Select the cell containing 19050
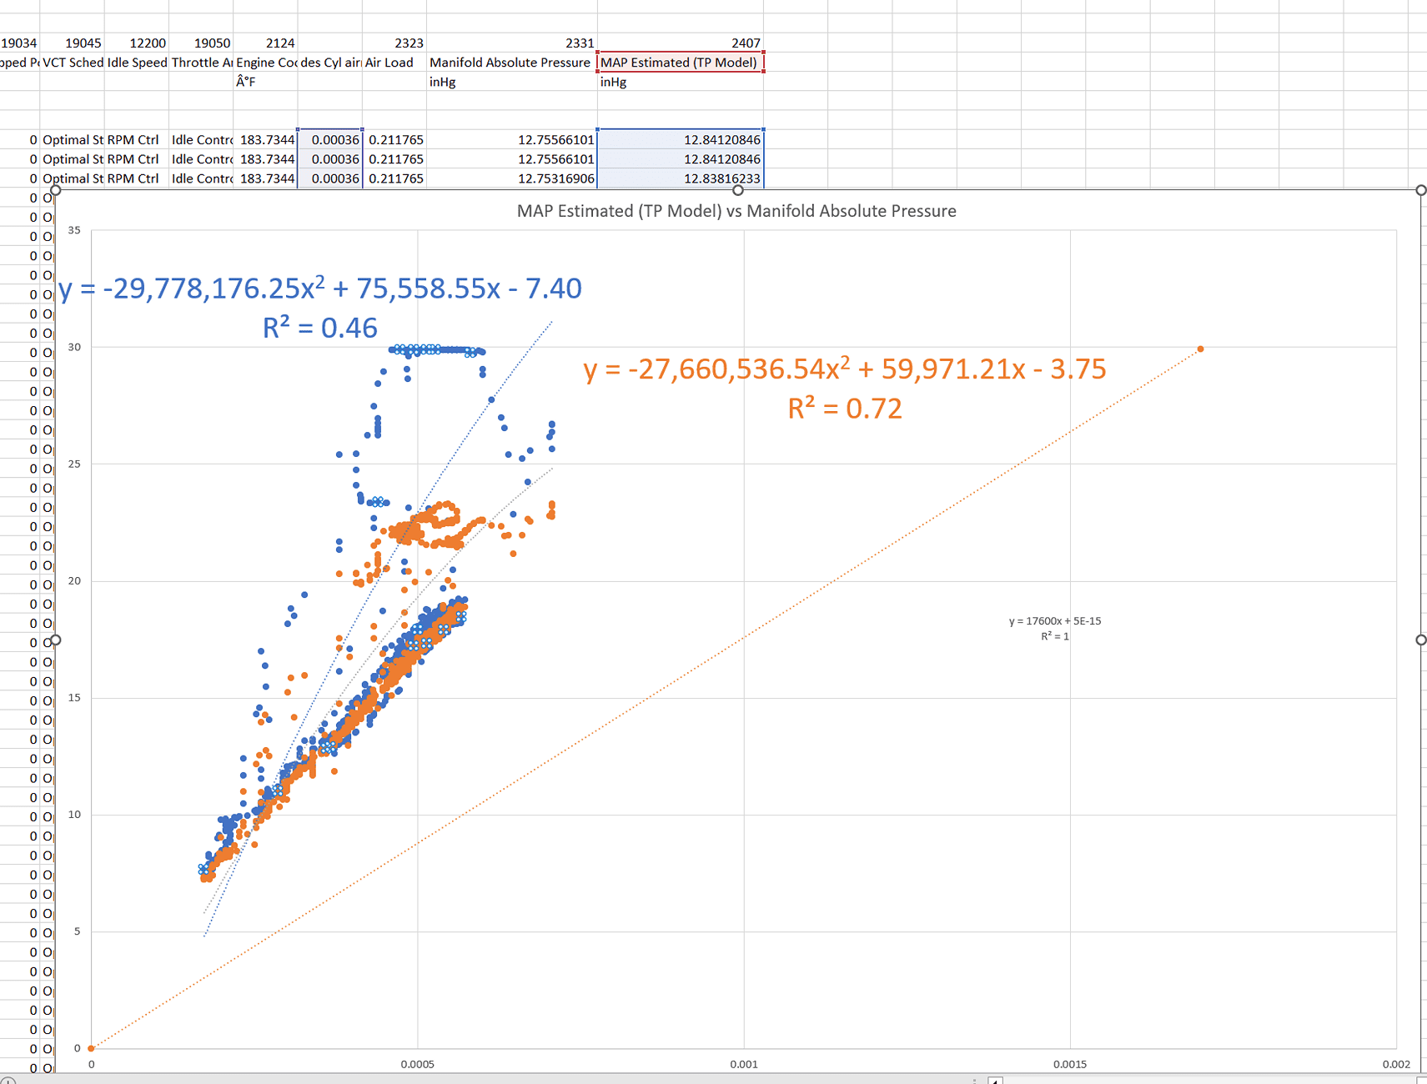The image size is (1427, 1084). (x=202, y=43)
